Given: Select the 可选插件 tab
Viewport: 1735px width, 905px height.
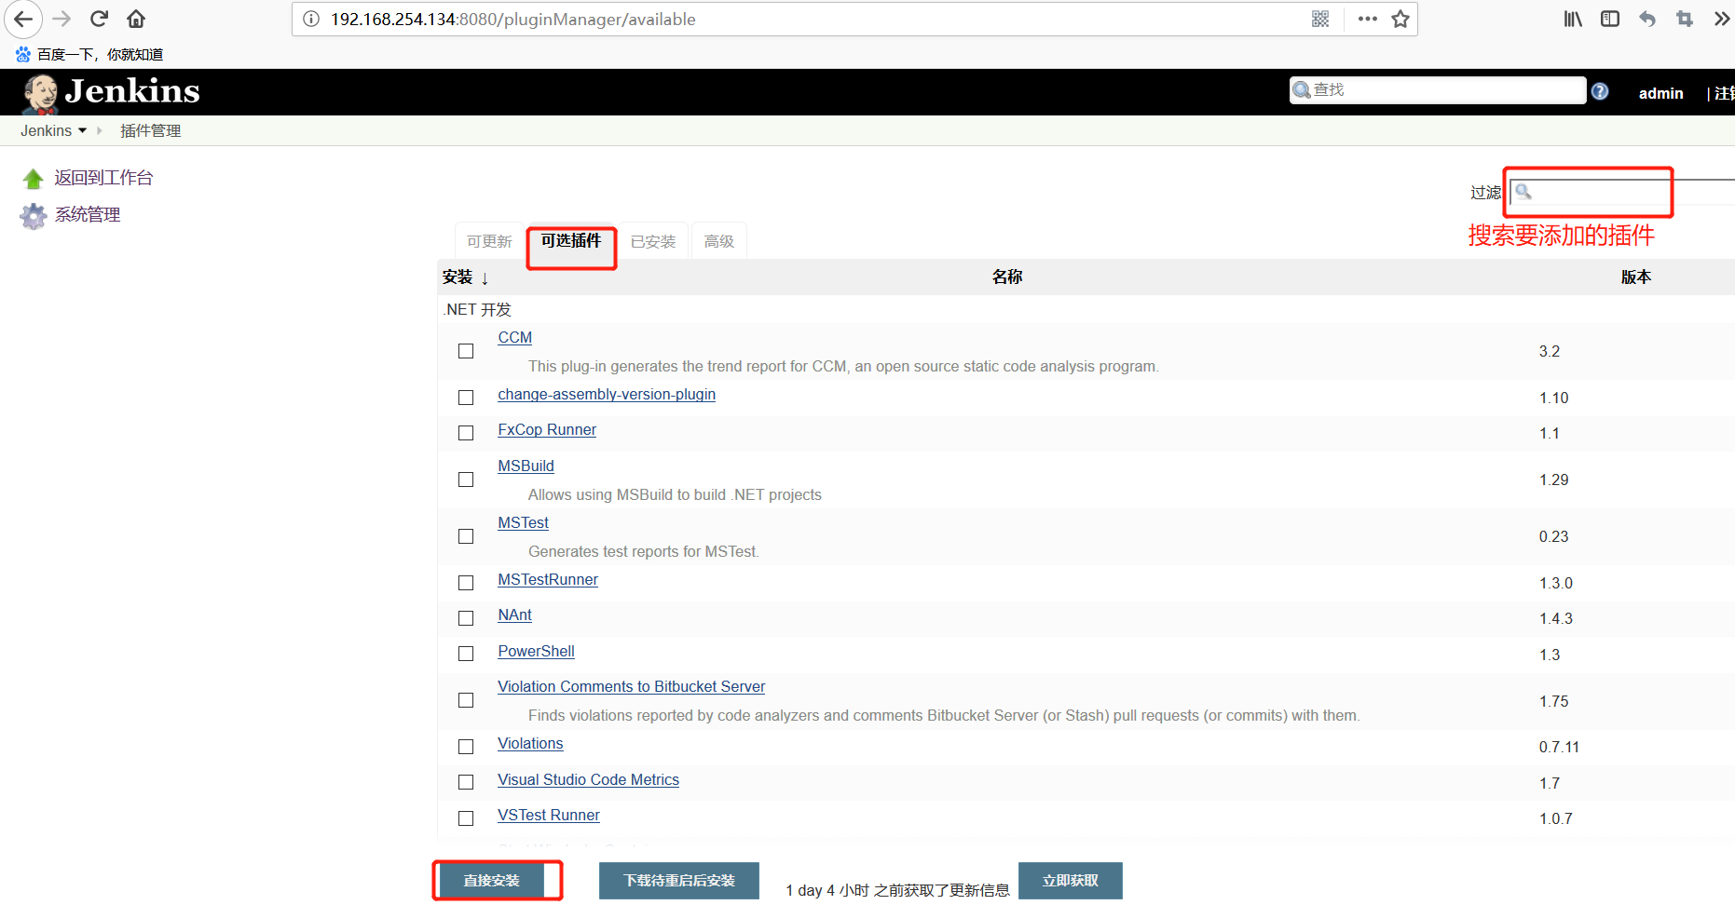Looking at the screenshot, I should click(571, 241).
